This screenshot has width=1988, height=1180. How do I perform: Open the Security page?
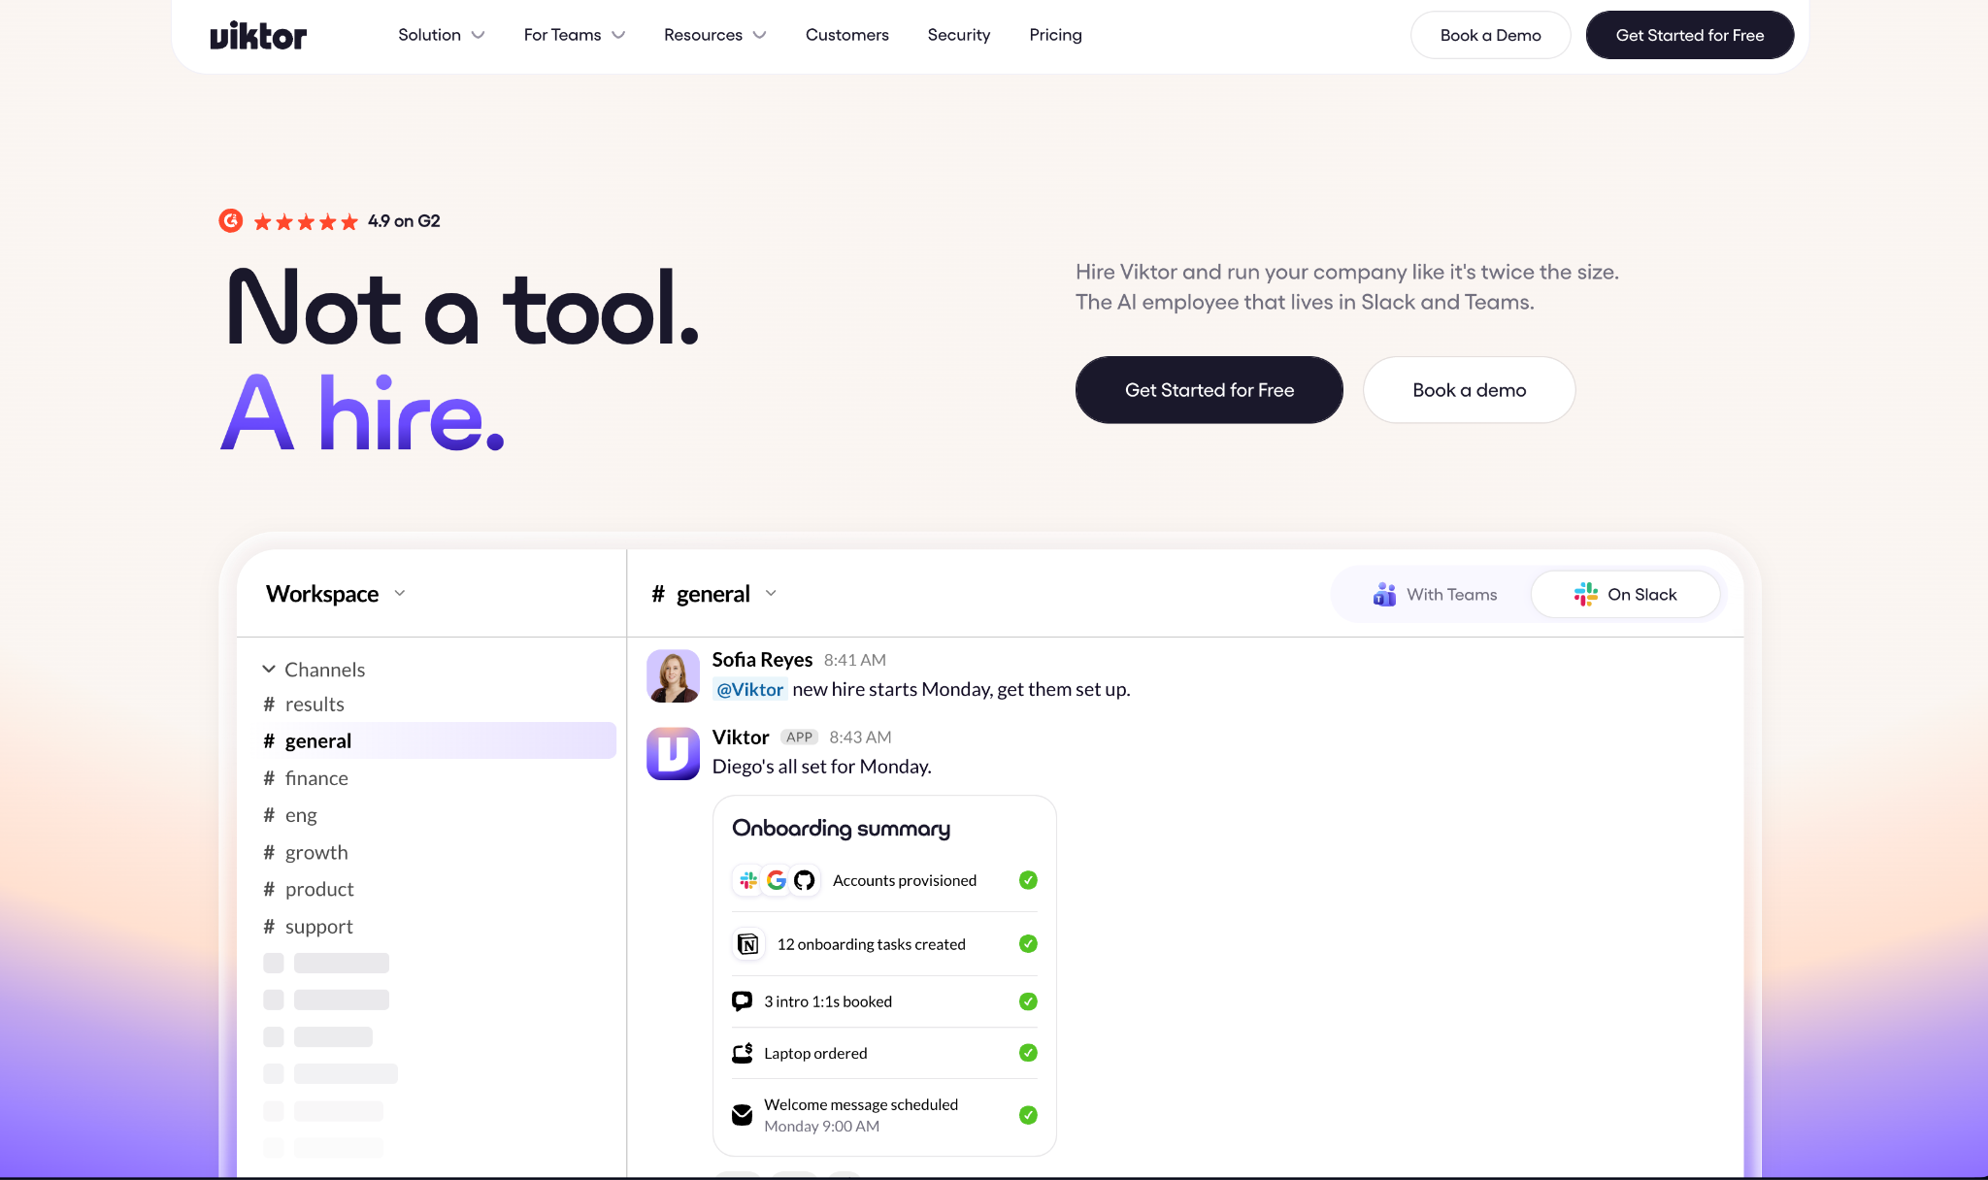click(959, 35)
